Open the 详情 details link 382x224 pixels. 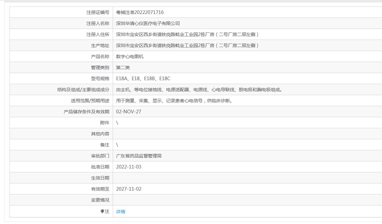[121, 212]
